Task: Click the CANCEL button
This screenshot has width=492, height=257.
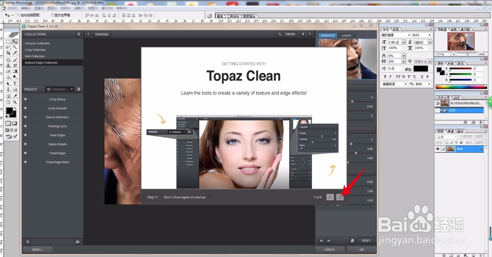Action: click(330, 250)
